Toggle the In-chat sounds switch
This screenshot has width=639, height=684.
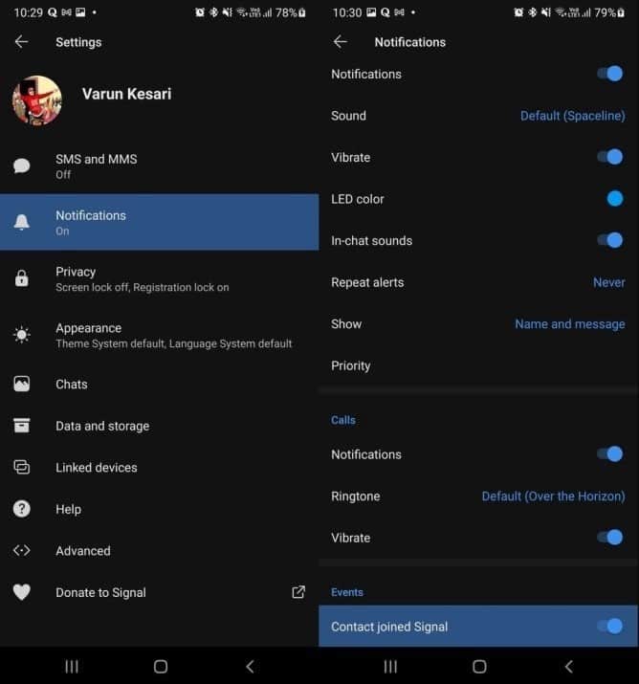610,240
